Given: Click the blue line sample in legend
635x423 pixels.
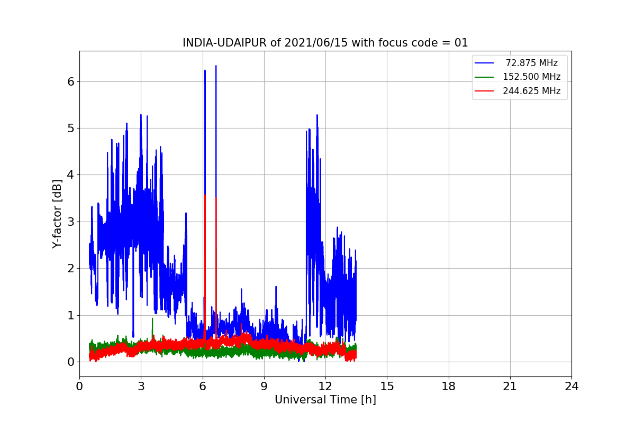Looking at the screenshot, I should tap(485, 63).
